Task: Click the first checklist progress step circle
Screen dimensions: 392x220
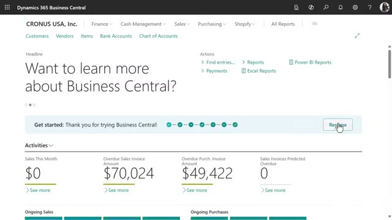Action: (x=169, y=125)
